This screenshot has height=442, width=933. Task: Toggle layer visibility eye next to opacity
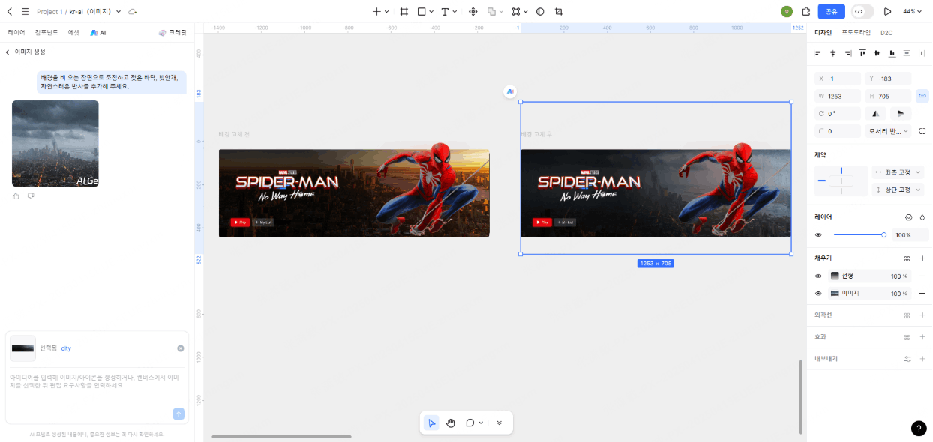coord(819,235)
